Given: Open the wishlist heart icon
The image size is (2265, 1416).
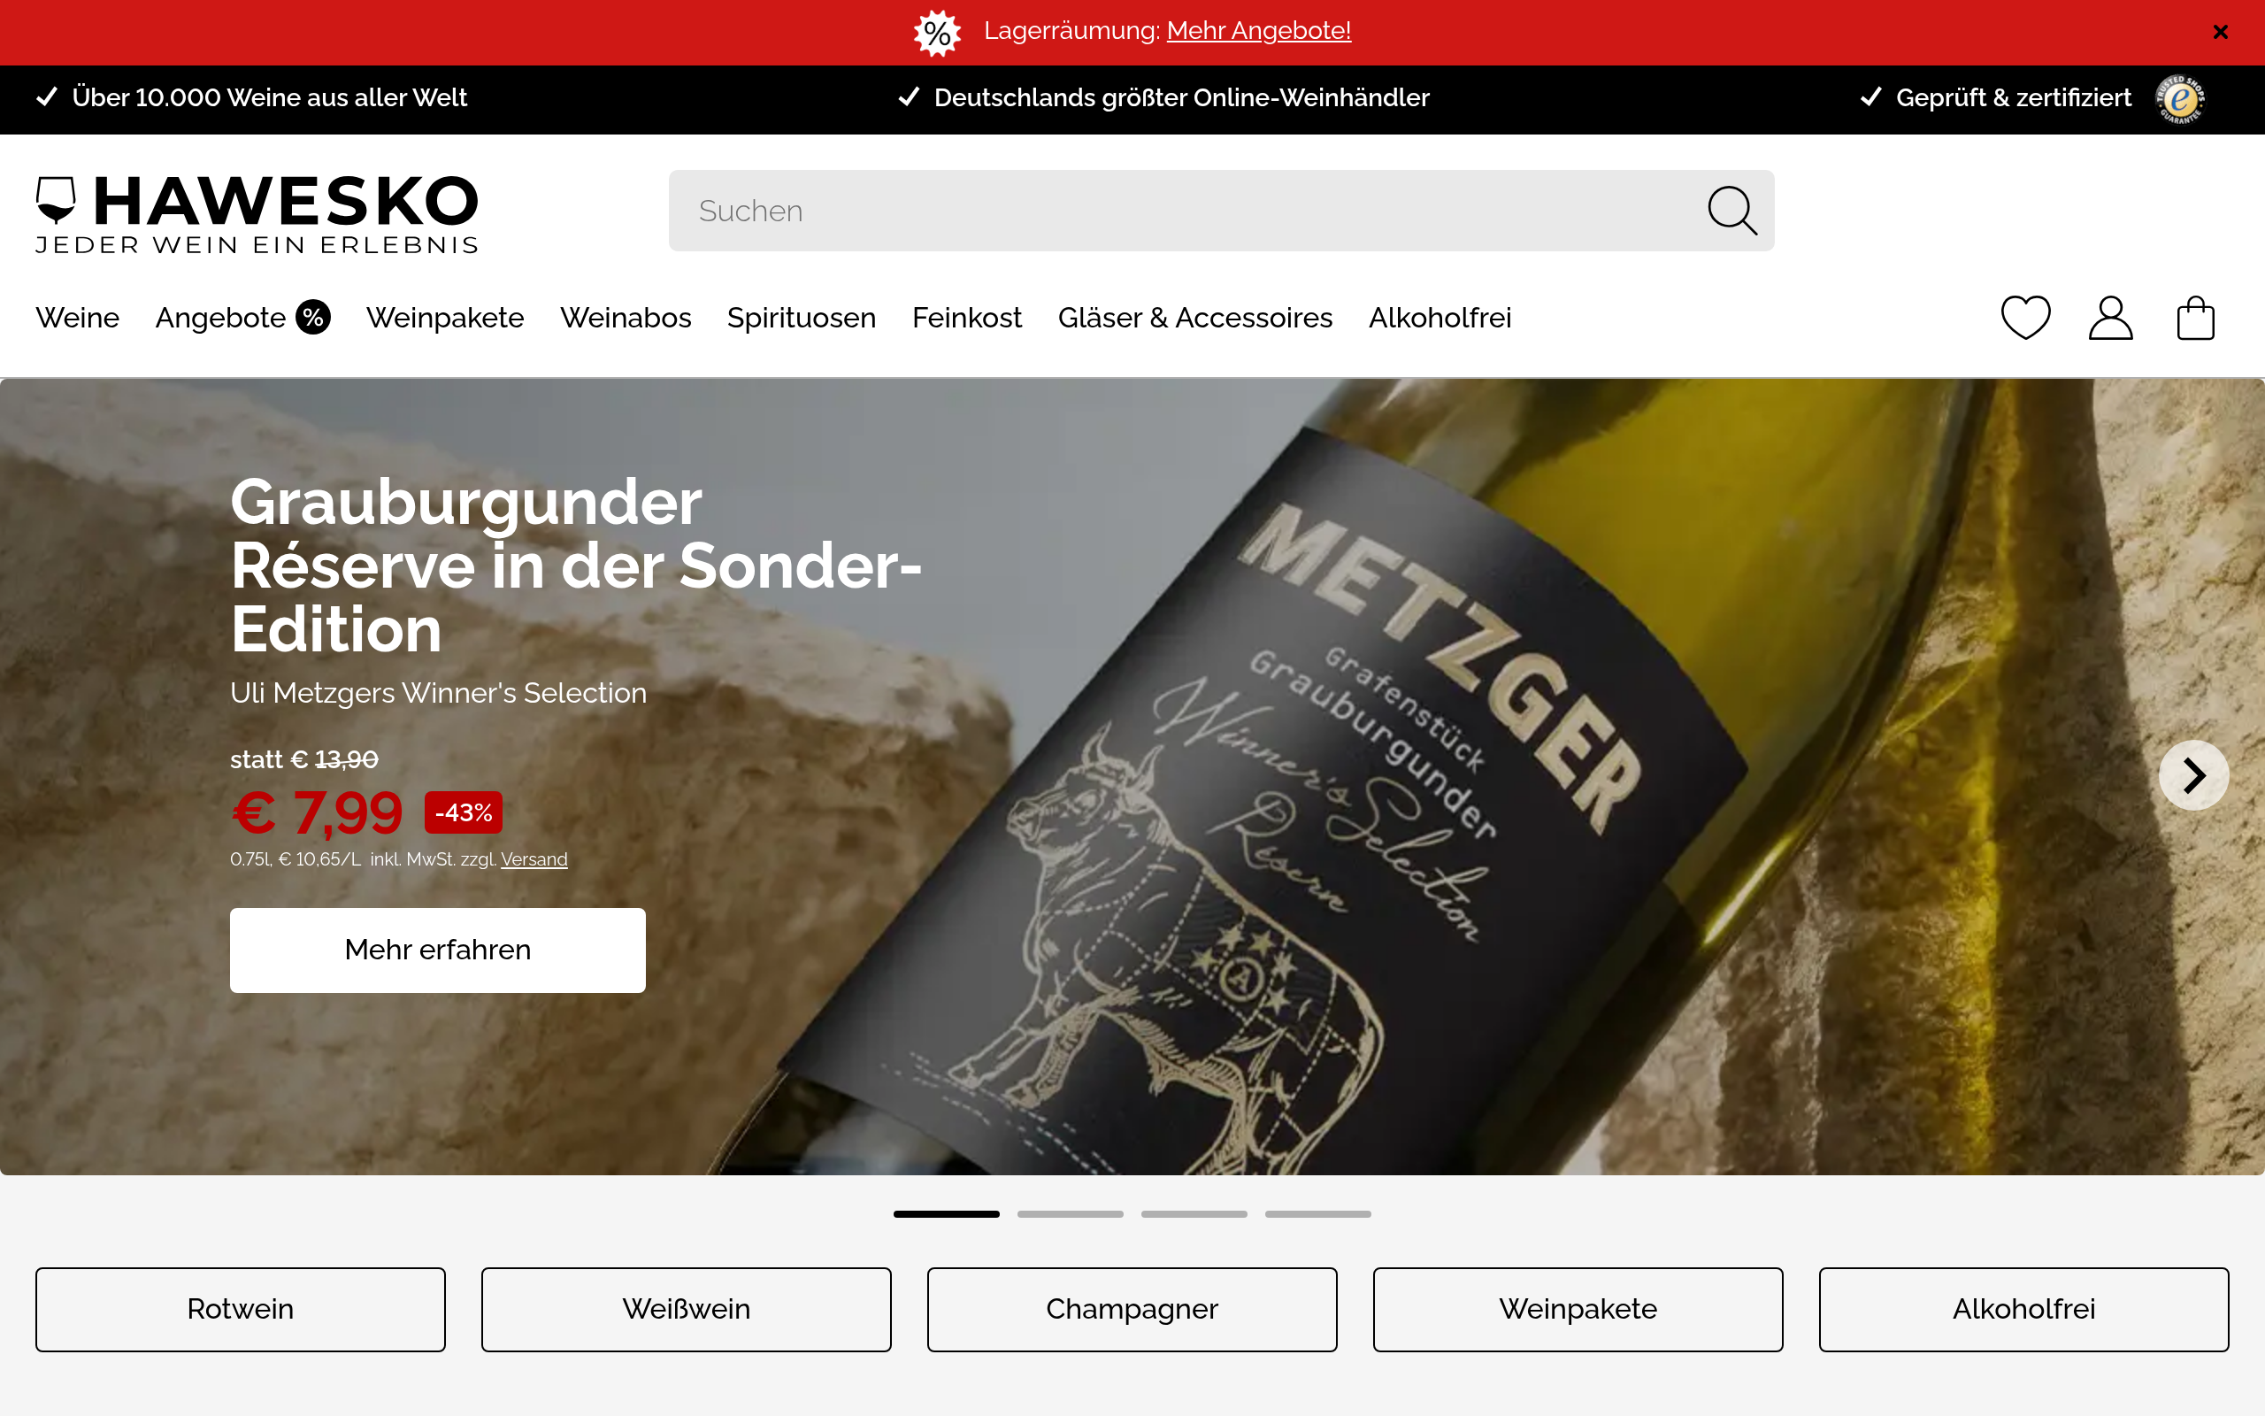Looking at the screenshot, I should [x=2025, y=318].
